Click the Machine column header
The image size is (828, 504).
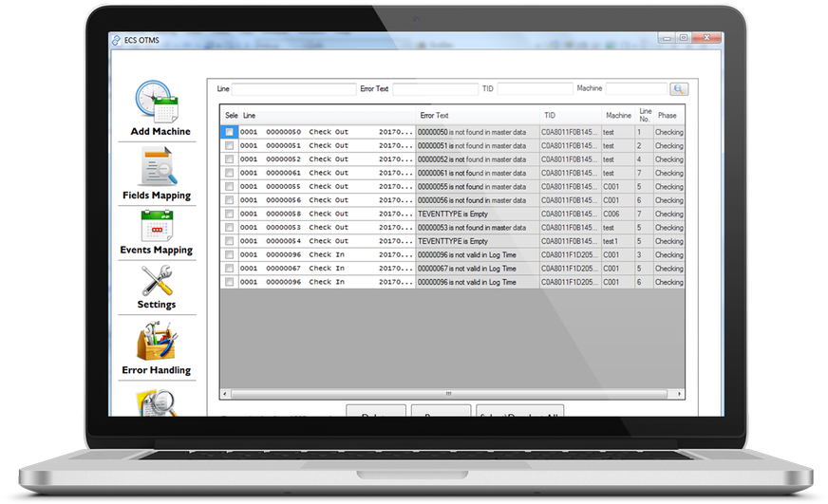coord(618,116)
